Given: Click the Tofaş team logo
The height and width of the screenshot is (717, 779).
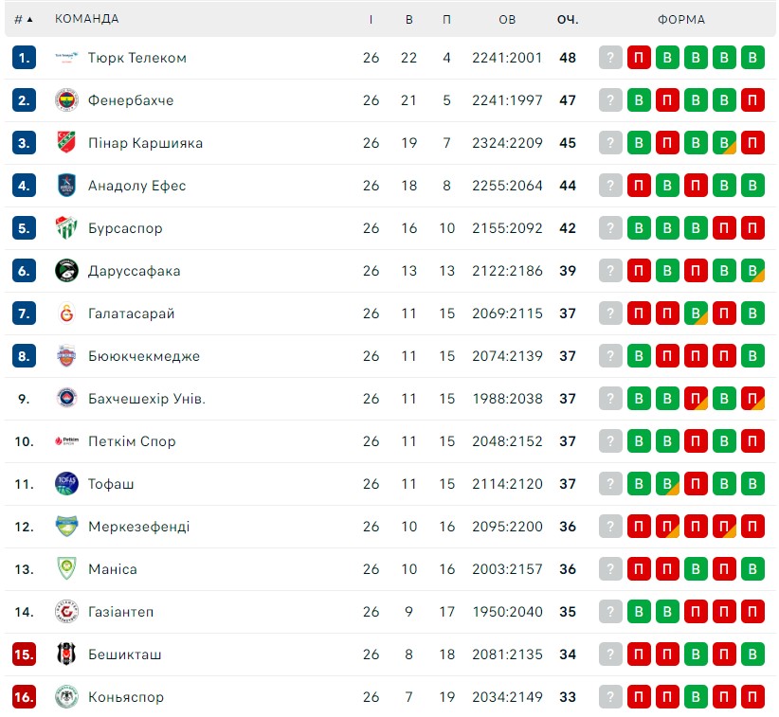Looking at the screenshot, I should (66, 484).
